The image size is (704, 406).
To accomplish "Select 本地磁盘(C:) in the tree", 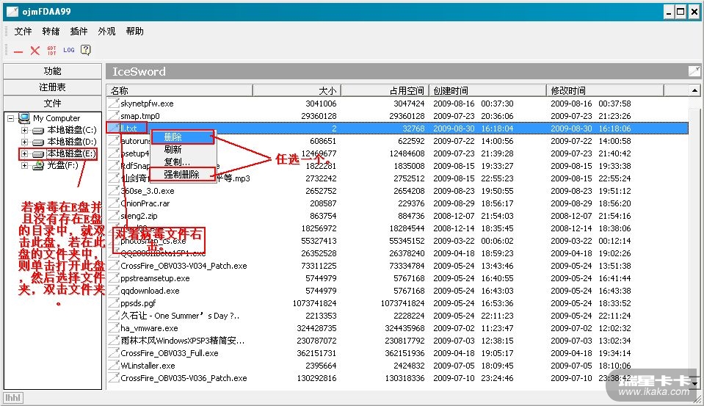I will point(72,130).
